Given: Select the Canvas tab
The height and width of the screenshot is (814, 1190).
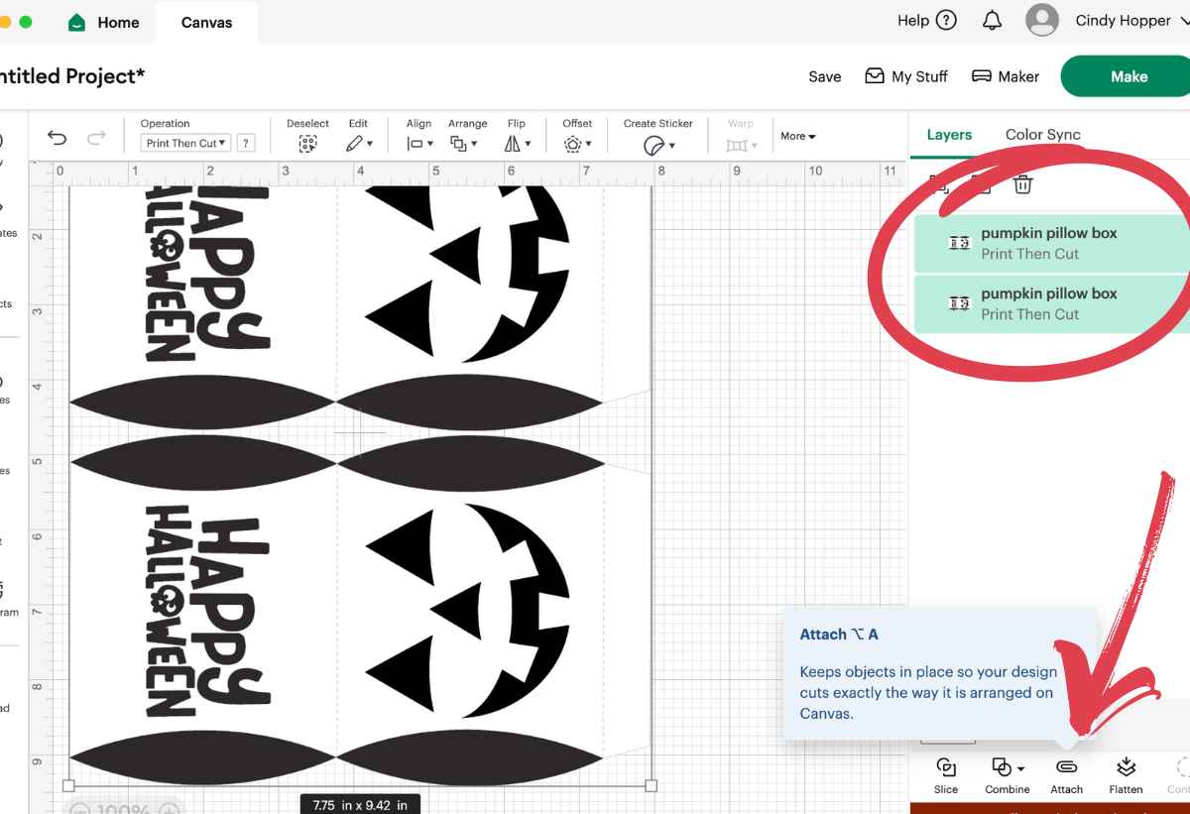Looking at the screenshot, I should coord(206,22).
